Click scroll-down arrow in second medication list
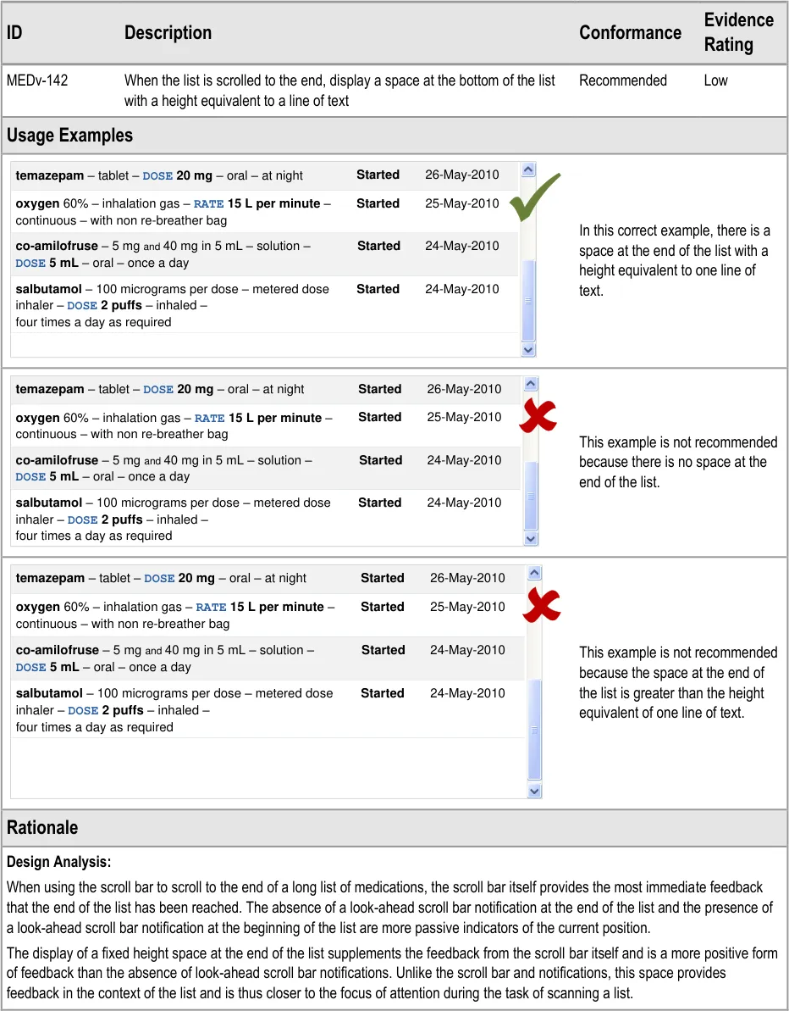 point(531,538)
